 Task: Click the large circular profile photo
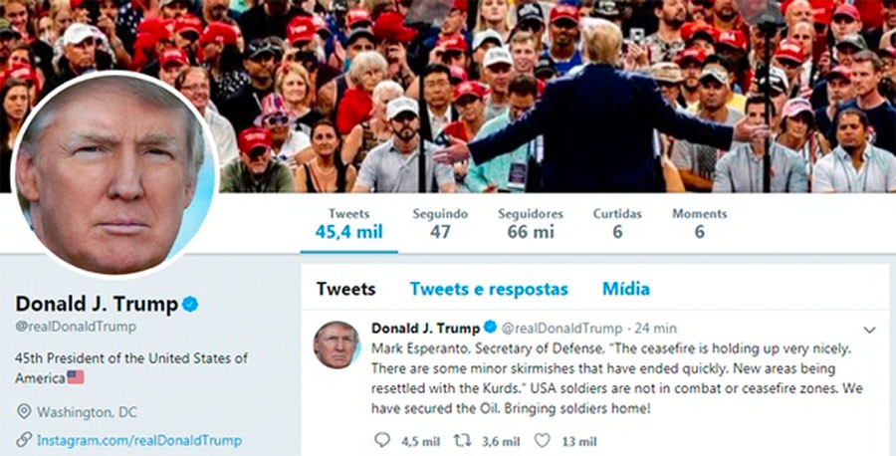114,174
